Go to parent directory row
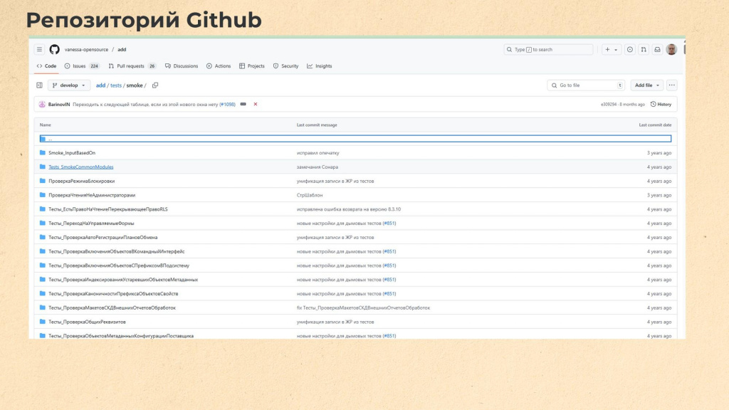Viewport: 729px width, 410px height. tap(356, 139)
